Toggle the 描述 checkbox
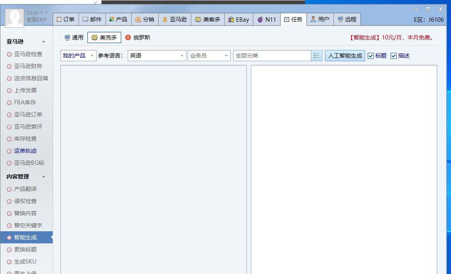 point(393,56)
